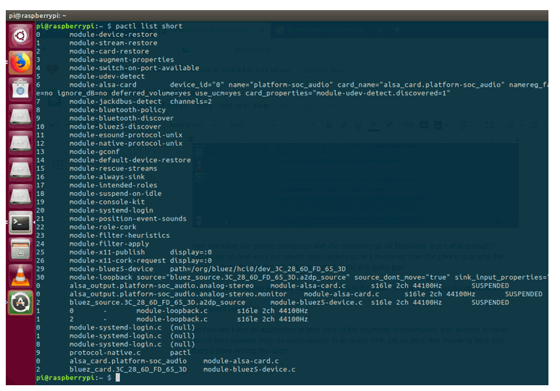Launch Firefox from the dock

[20, 62]
